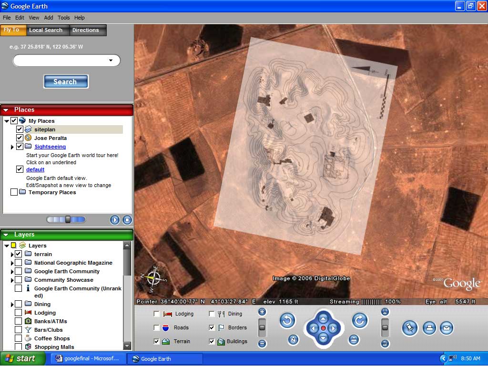
Task: Click the Banks/ATMs layer icon
Action: point(28,321)
